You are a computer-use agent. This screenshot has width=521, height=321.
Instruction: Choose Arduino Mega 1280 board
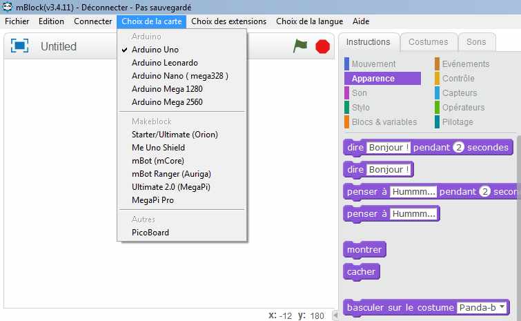181,89
